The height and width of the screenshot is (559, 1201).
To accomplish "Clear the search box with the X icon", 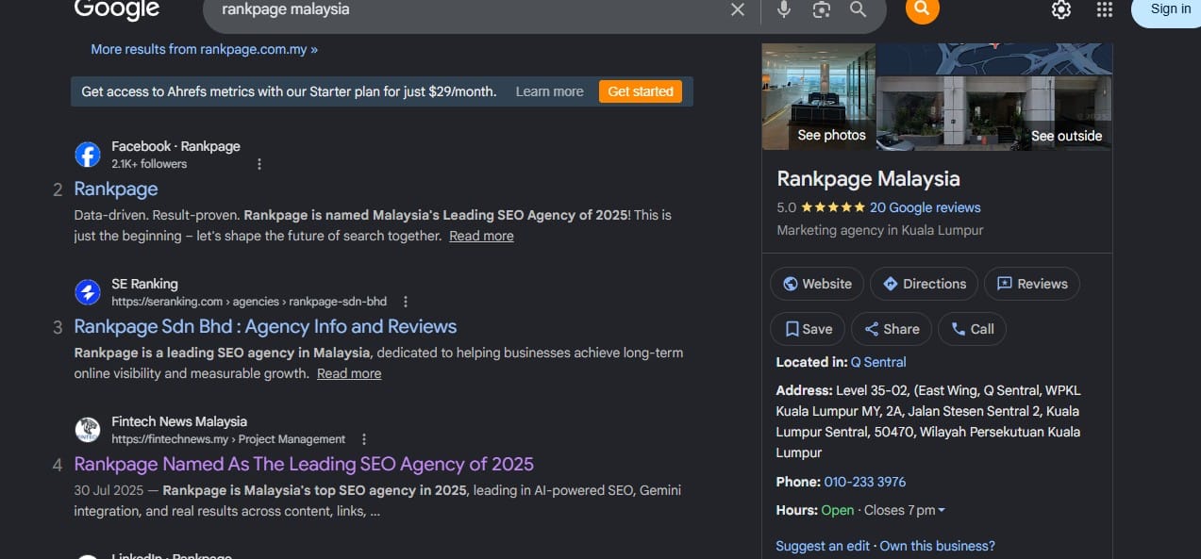I will tap(738, 9).
